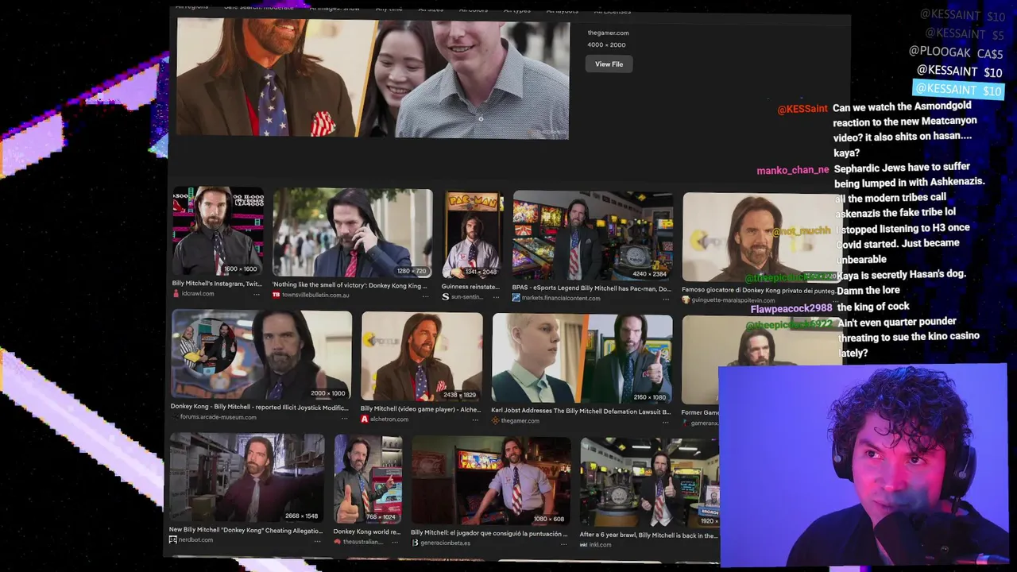Click the generacionbeta.es B favicon
Screen dimensions: 1017x572
click(x=415, y=543)
